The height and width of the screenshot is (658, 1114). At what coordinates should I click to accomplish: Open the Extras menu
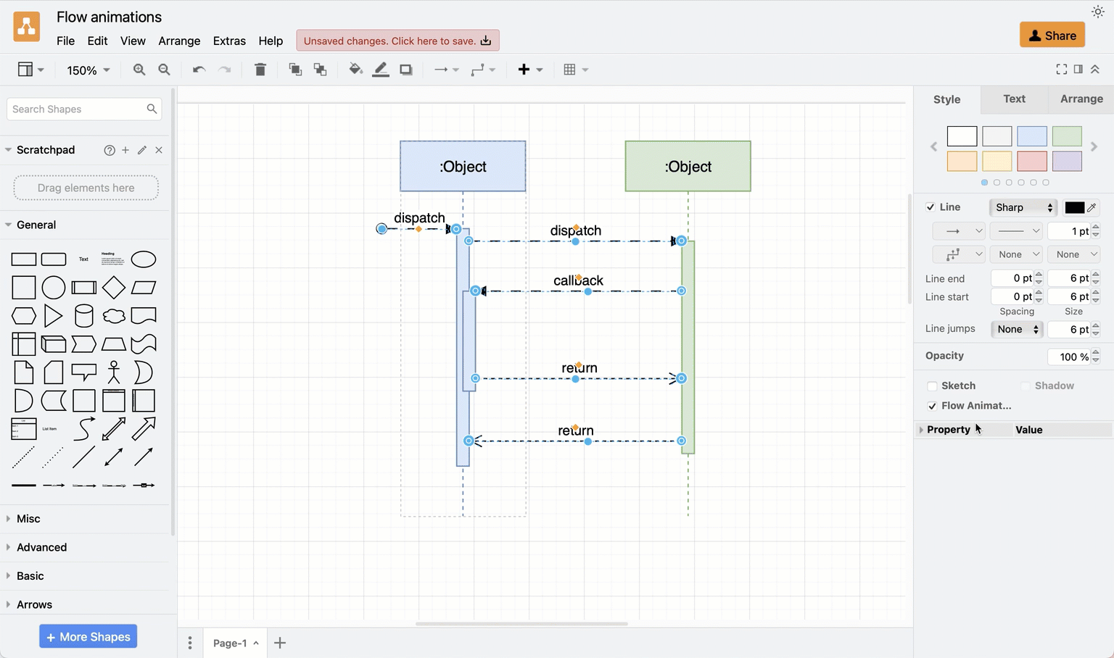tap(229, 41)
